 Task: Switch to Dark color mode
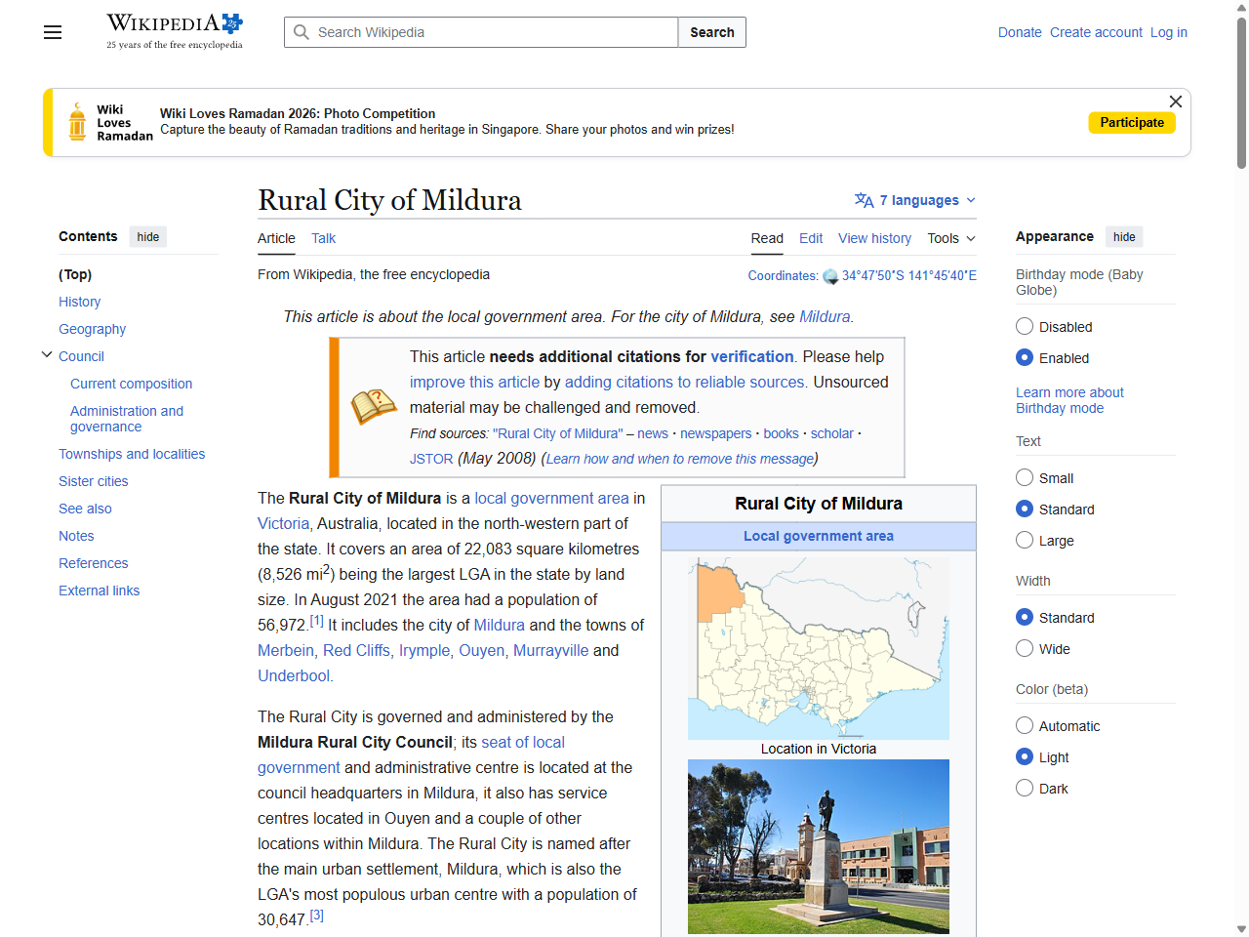[1025, 788]
